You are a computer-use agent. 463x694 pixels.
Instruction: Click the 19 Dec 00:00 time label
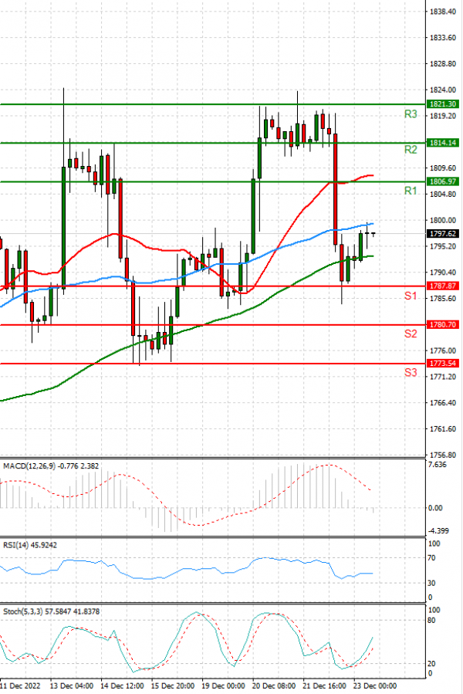tap(223, 686)
